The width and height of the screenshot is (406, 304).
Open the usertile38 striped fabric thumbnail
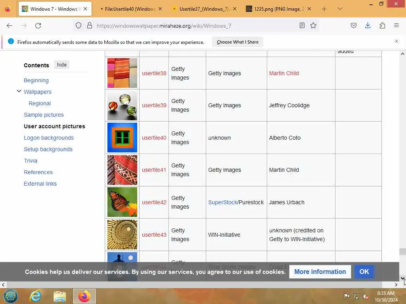point(122,73)
